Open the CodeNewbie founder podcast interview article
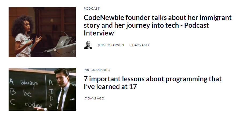The width and height of the screenshot is (240, 116). click(x=157, y=25)
